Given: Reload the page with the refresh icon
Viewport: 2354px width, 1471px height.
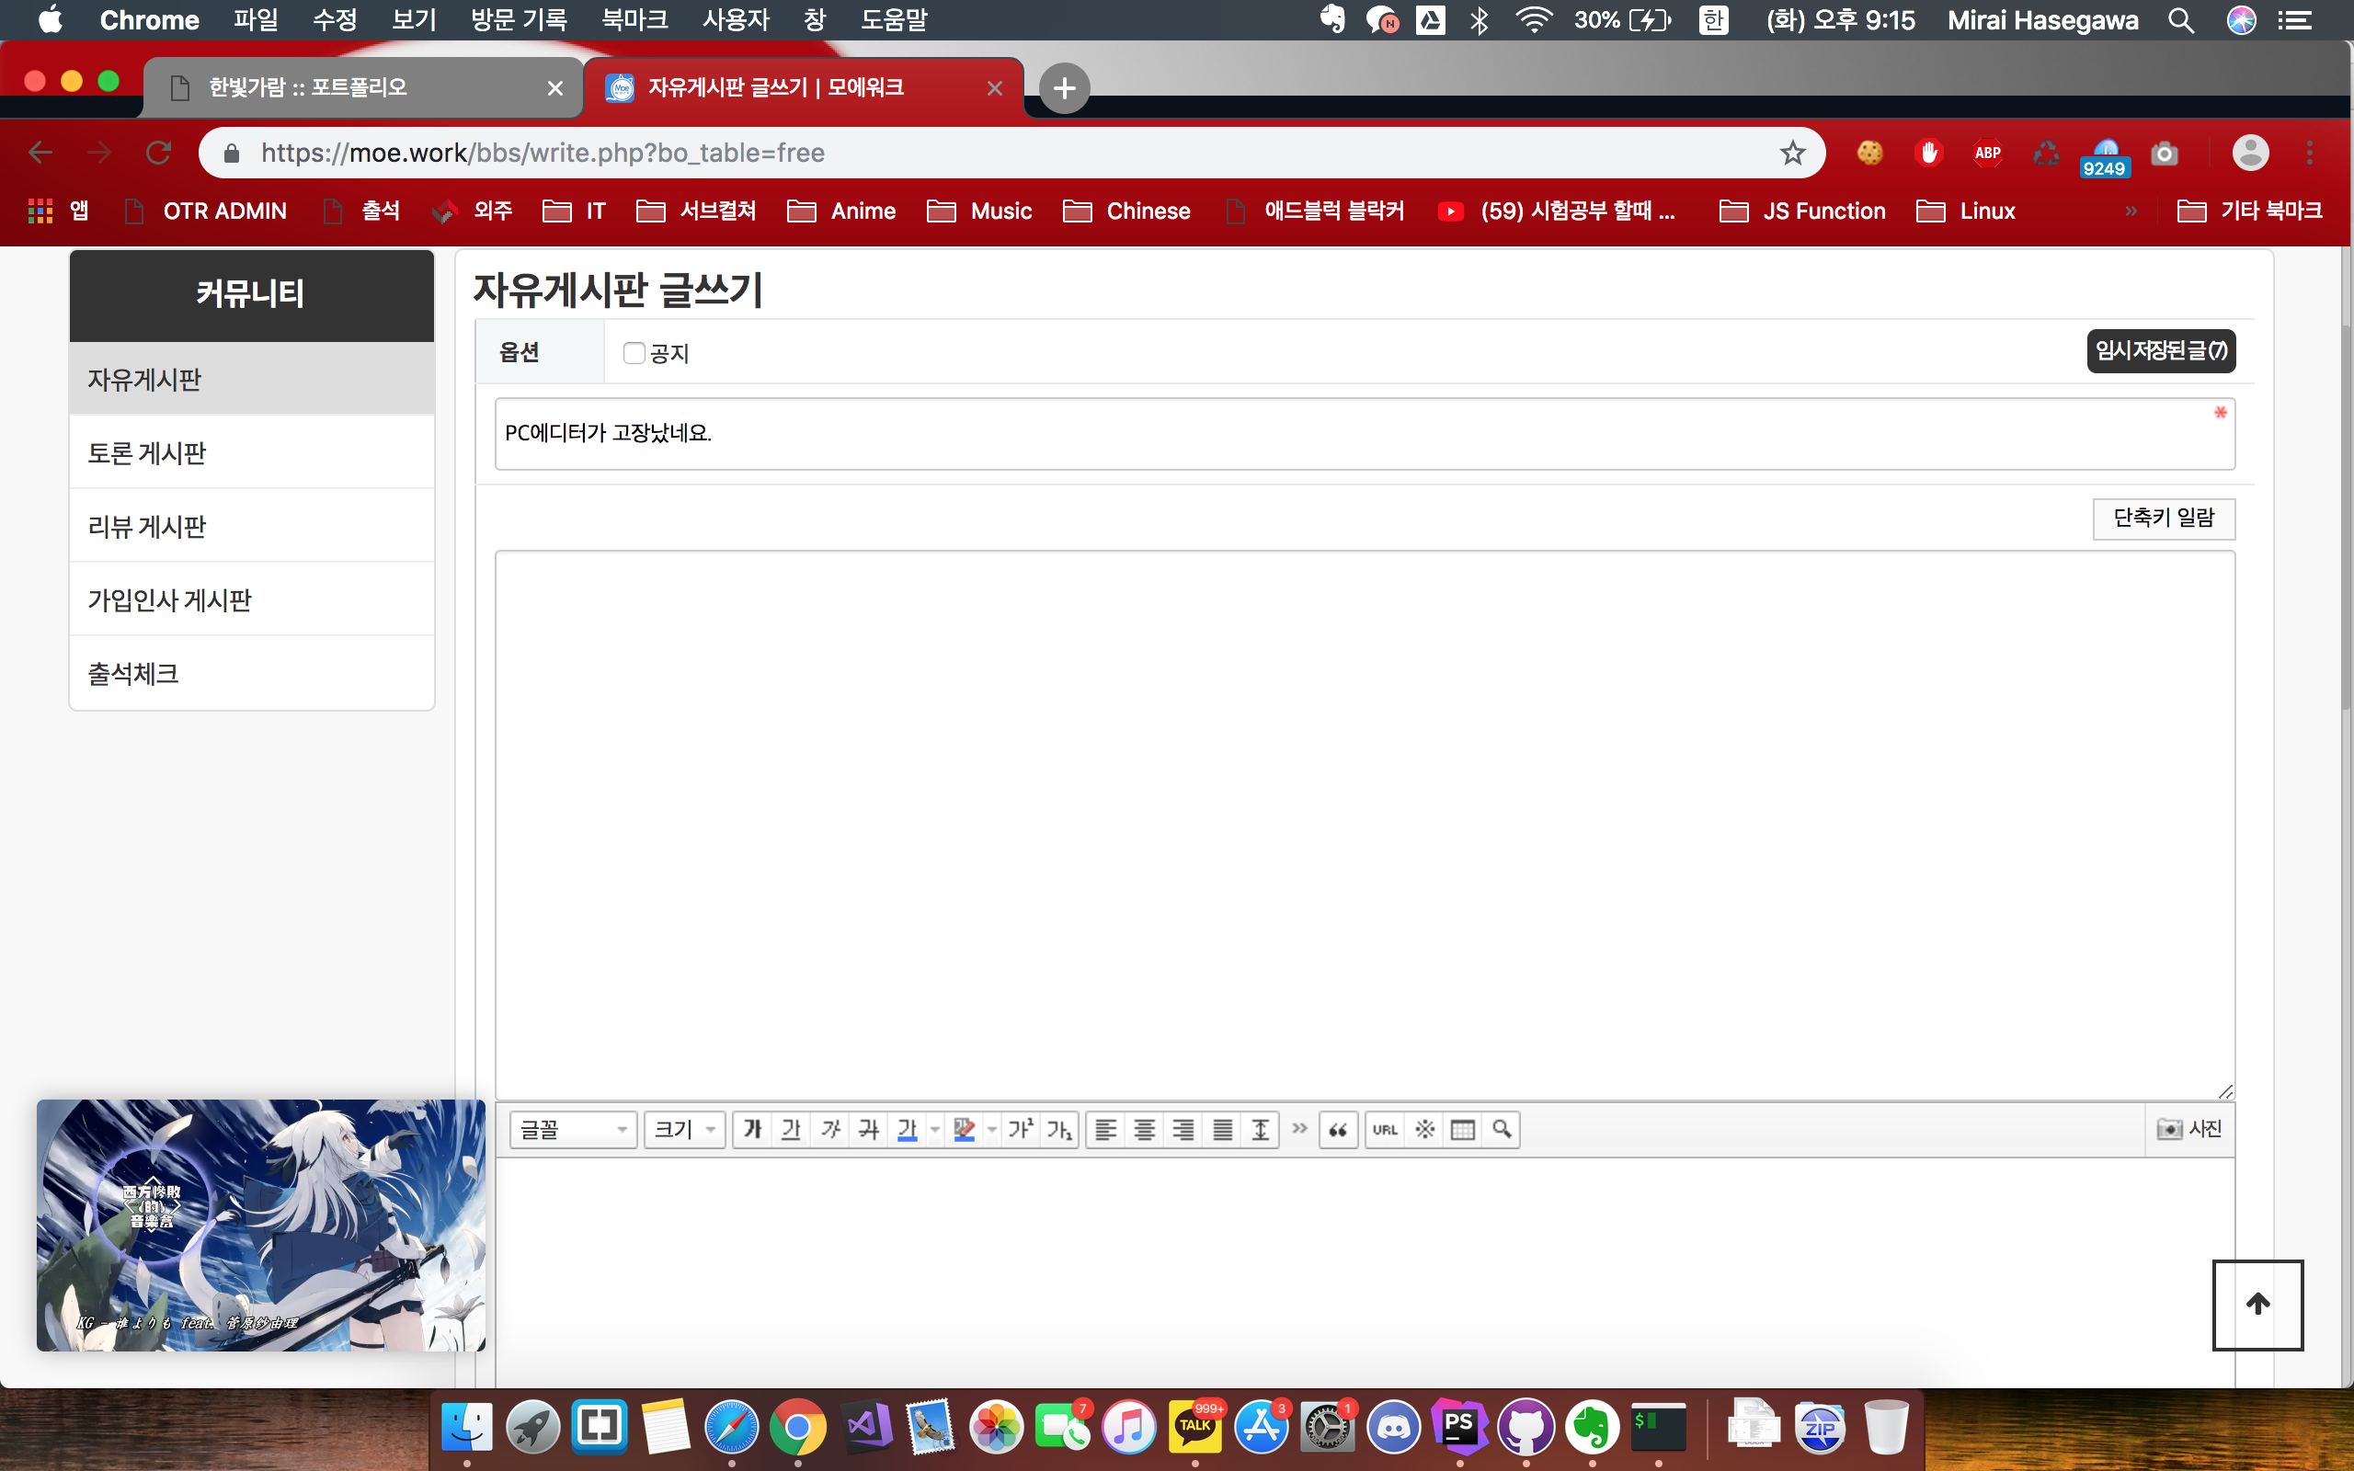Looking at the screenshot, I should click(x=158, y=153).
